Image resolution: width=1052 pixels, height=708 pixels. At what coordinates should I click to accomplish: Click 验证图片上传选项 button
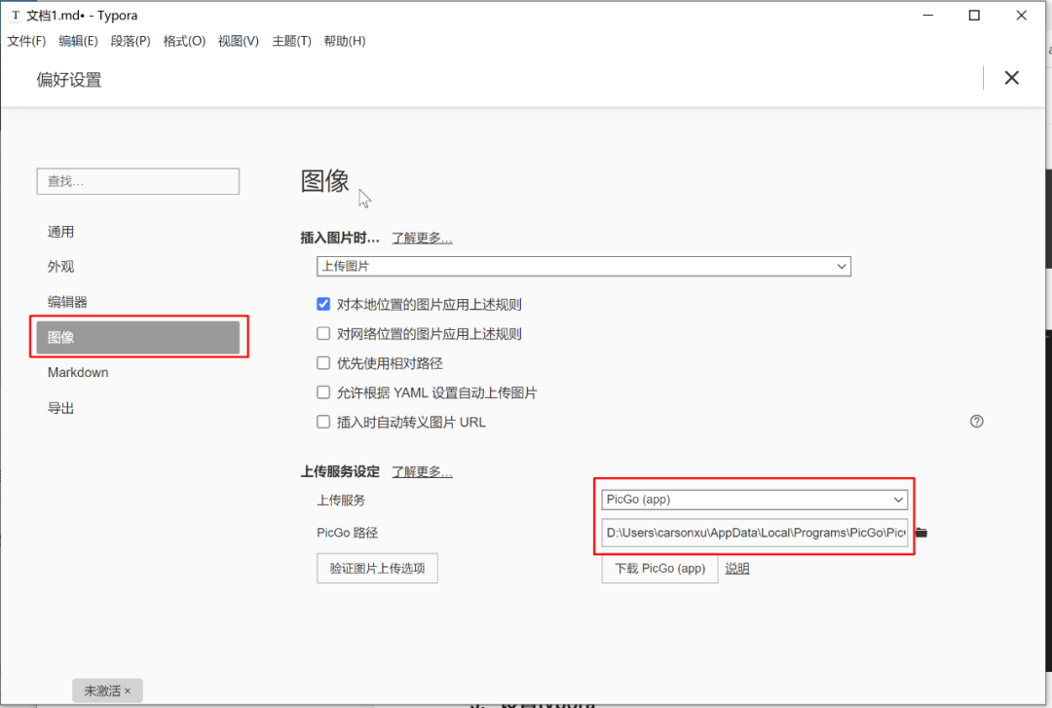click(377, 569)
